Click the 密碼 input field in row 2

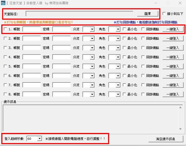click(62, 39)
